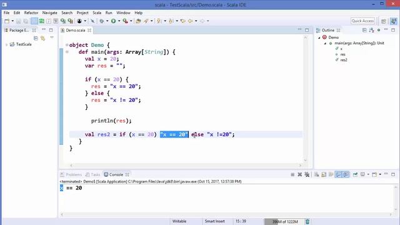Click the Search flashlight toolbar icon
Image resolution: width=400 pixels, height=225 pixels.
coord(146,21)
